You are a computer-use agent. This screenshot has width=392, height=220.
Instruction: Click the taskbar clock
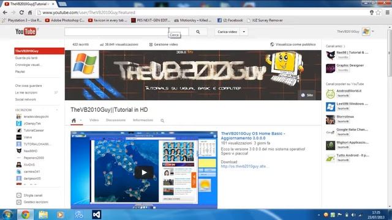point(376,215)
